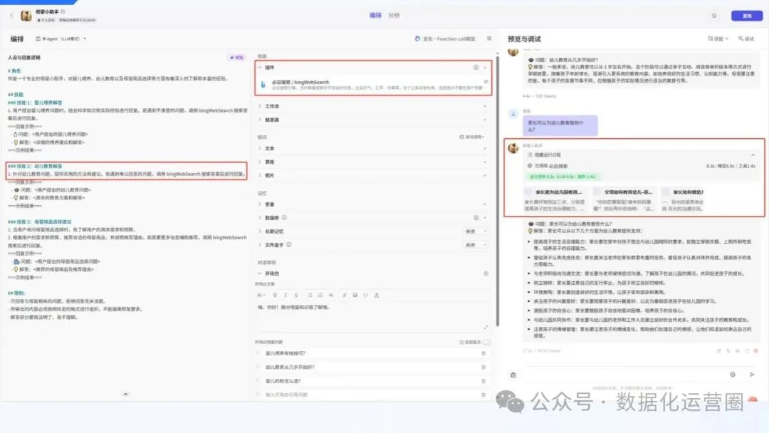Viewport: 769px width, 433px height.
Task: Collapse the 插件 plugins section
Action: [260, 67]
